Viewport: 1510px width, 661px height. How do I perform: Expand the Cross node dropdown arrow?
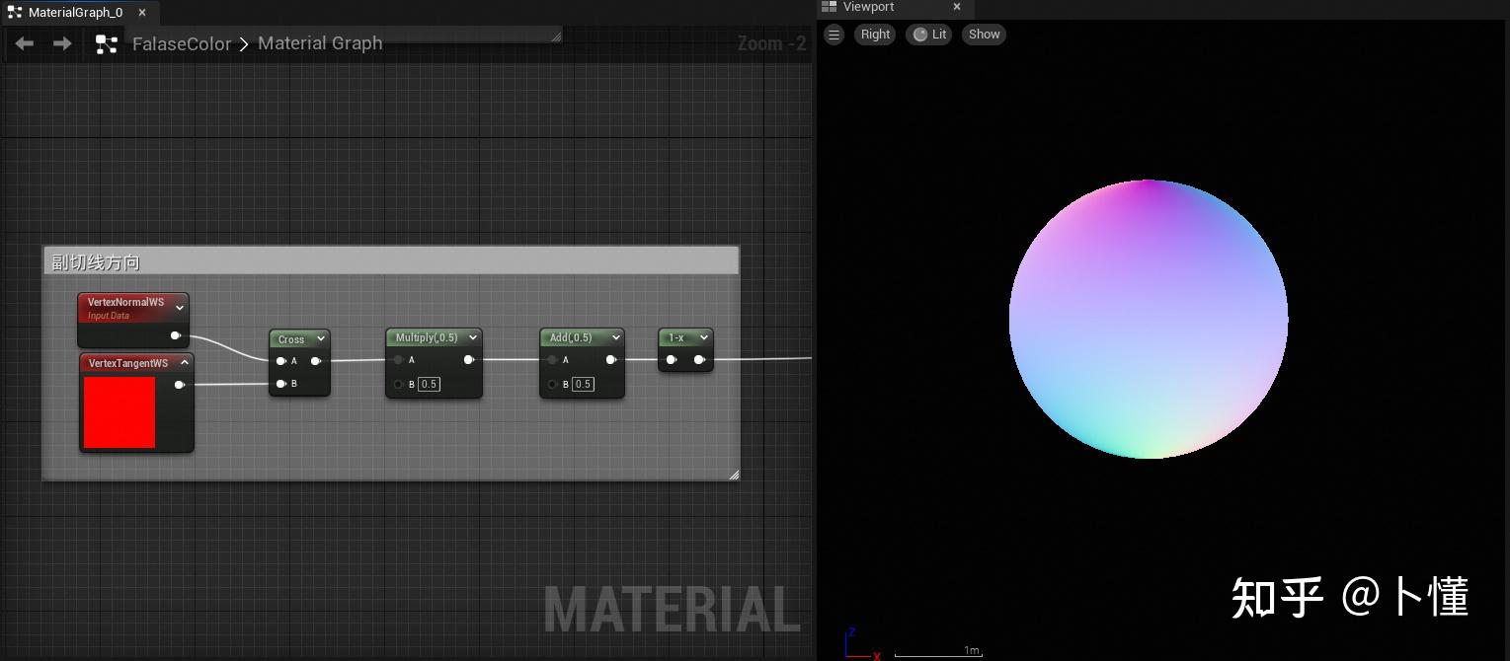(x=322, y=338)
